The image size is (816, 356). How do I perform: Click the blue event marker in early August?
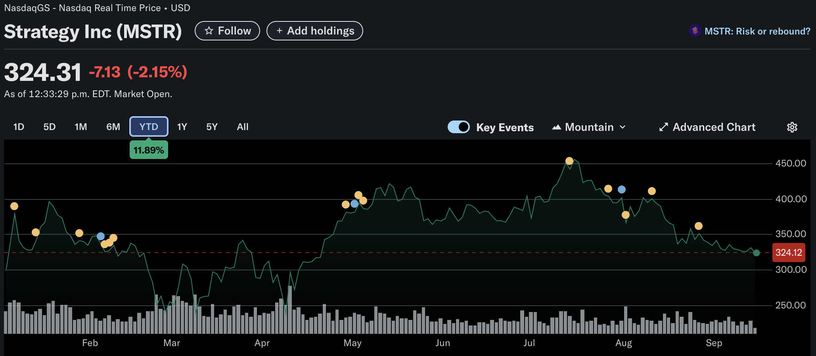pos(622,189)
